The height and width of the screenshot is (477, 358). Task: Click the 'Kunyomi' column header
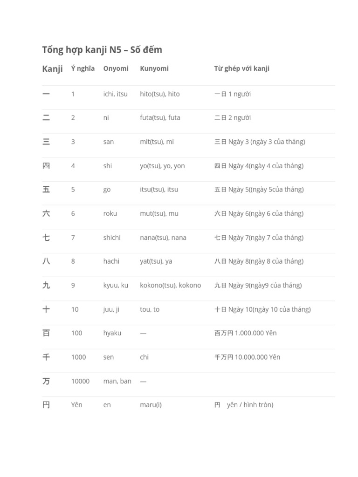154,68
